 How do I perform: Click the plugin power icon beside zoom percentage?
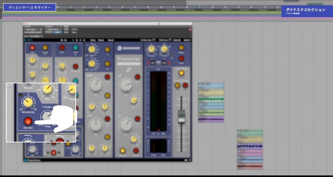[25, 40]
